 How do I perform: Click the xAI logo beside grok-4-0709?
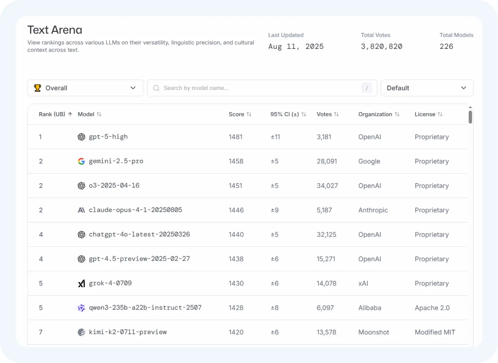(x=81, y=283)
